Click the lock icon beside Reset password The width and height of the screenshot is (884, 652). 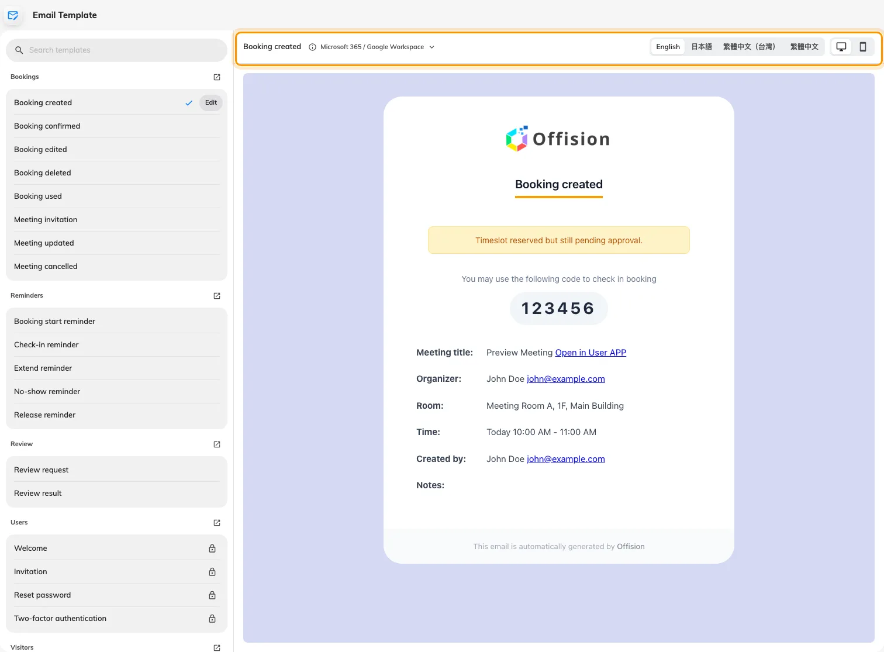pos(212,595)
